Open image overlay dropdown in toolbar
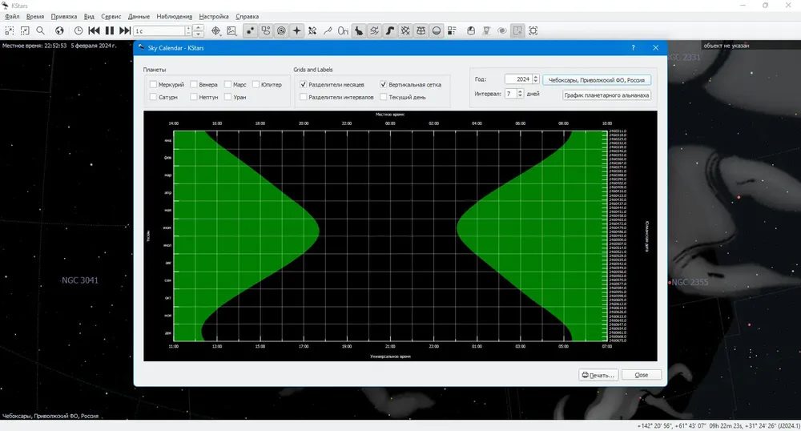 coord(232,30)
